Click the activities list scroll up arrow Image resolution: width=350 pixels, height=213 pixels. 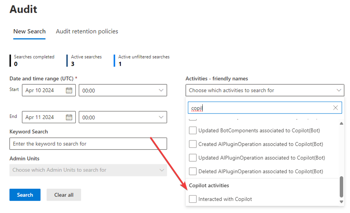341,123
